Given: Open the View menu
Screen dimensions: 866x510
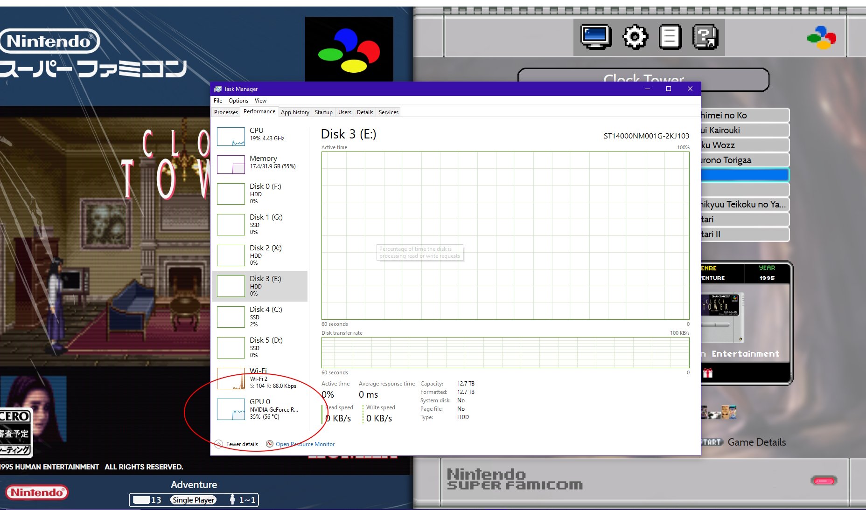Looking at the screenshot, I should [x=260, y=101].
